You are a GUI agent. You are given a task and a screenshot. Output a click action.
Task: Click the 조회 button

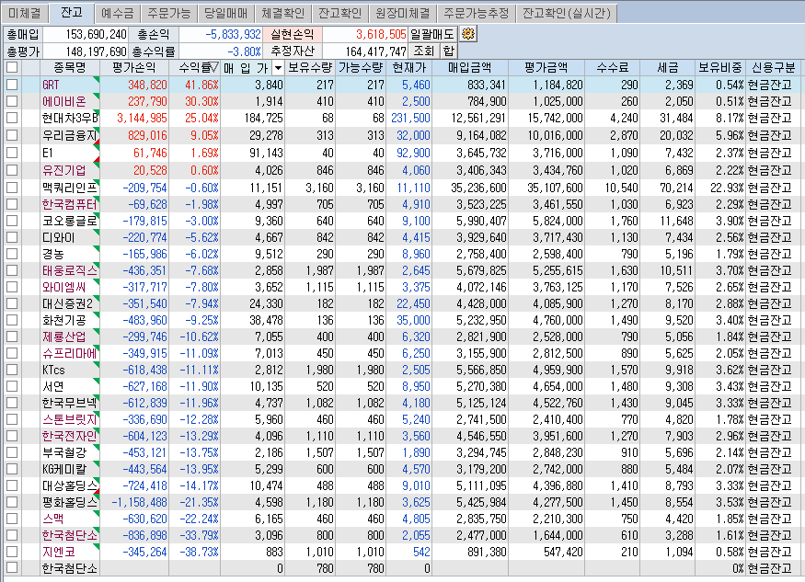(x=424, y=51)
